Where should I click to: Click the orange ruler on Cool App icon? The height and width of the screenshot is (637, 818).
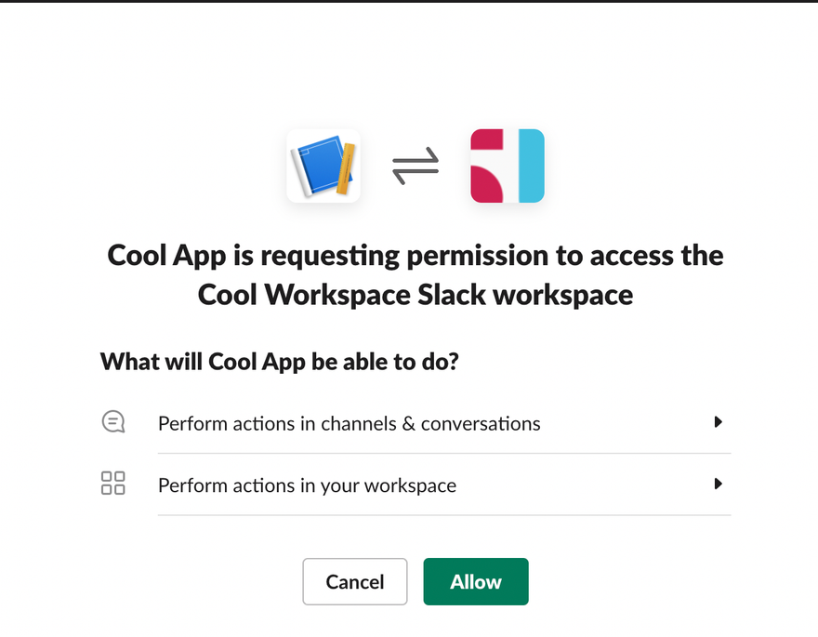[345, 169]
